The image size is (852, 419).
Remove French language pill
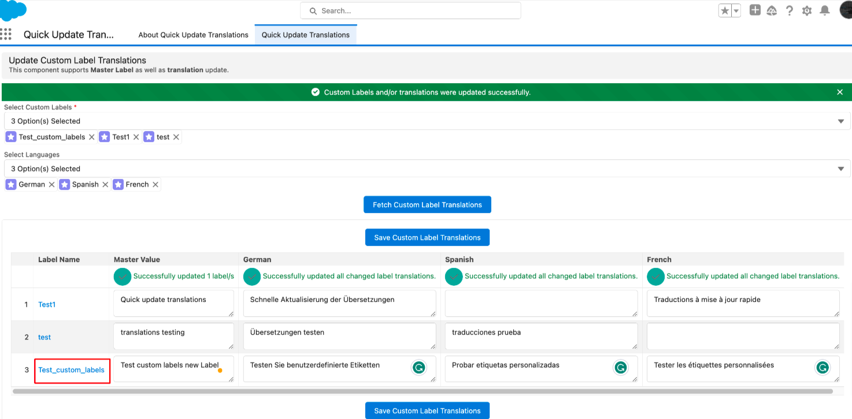(x=155, y=185)
